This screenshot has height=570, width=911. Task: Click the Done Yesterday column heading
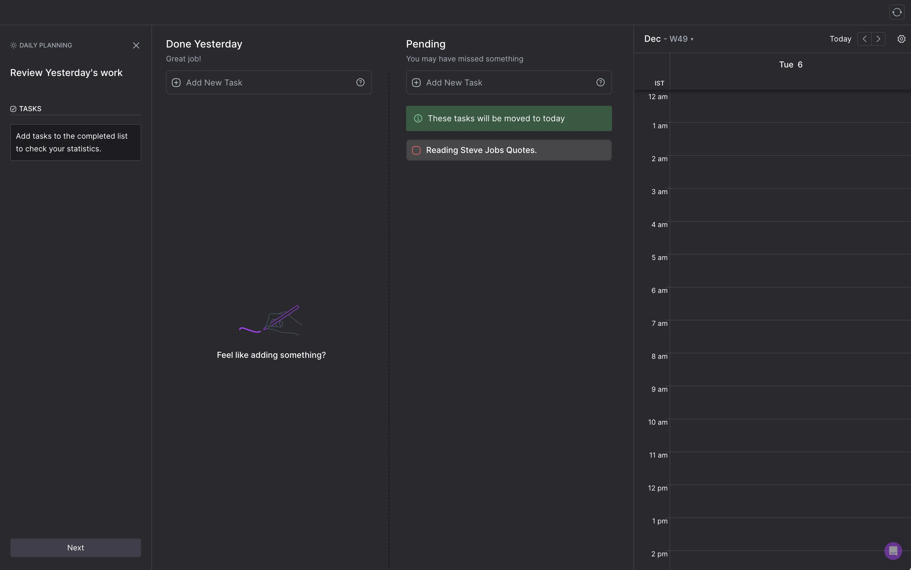click(x=204, y=44)
